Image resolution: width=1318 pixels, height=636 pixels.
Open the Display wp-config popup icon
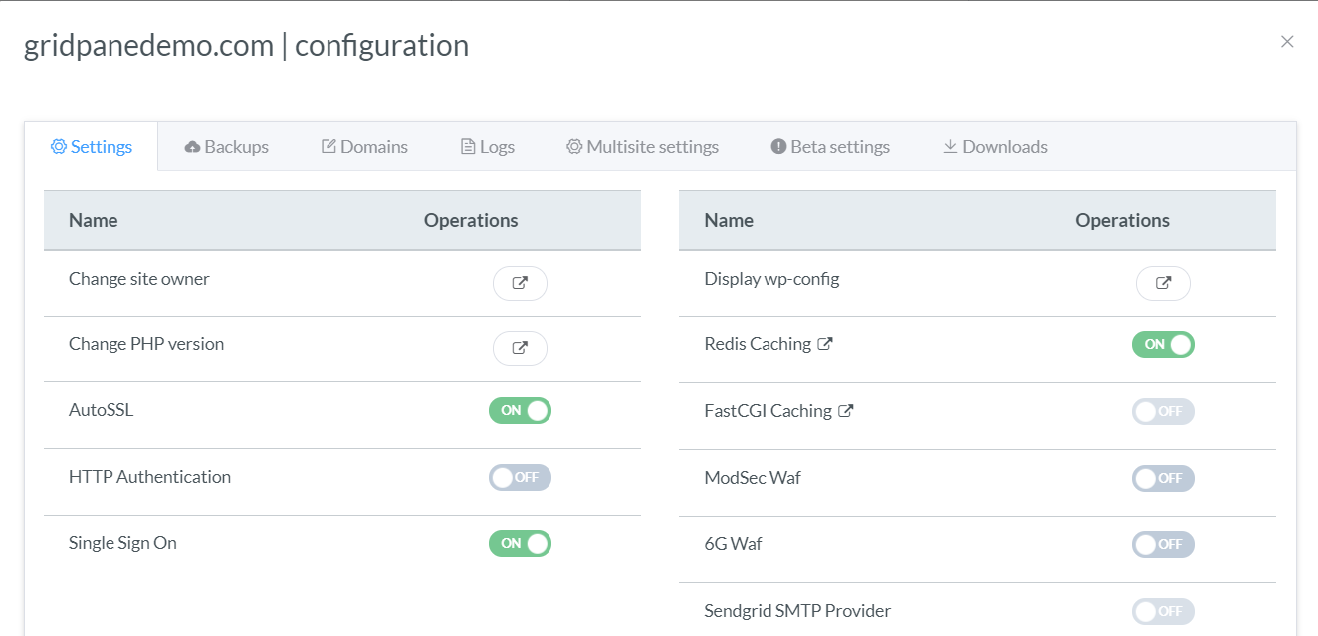[1163, 283]
